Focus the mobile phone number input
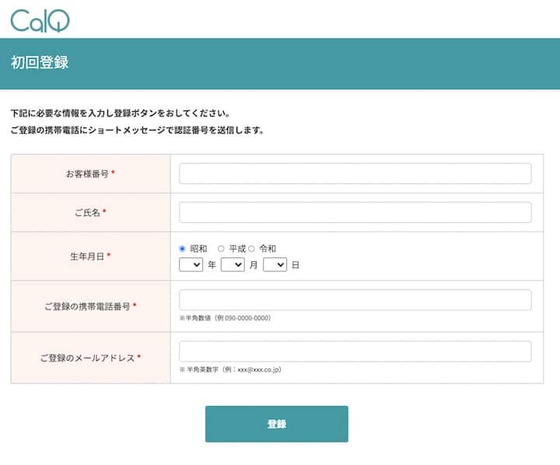 [355, 300]
